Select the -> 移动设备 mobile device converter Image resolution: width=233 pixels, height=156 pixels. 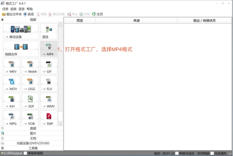[x=21, y=31]
